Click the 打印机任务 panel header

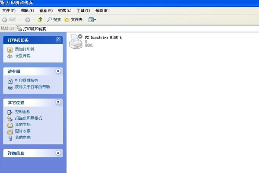33,40
